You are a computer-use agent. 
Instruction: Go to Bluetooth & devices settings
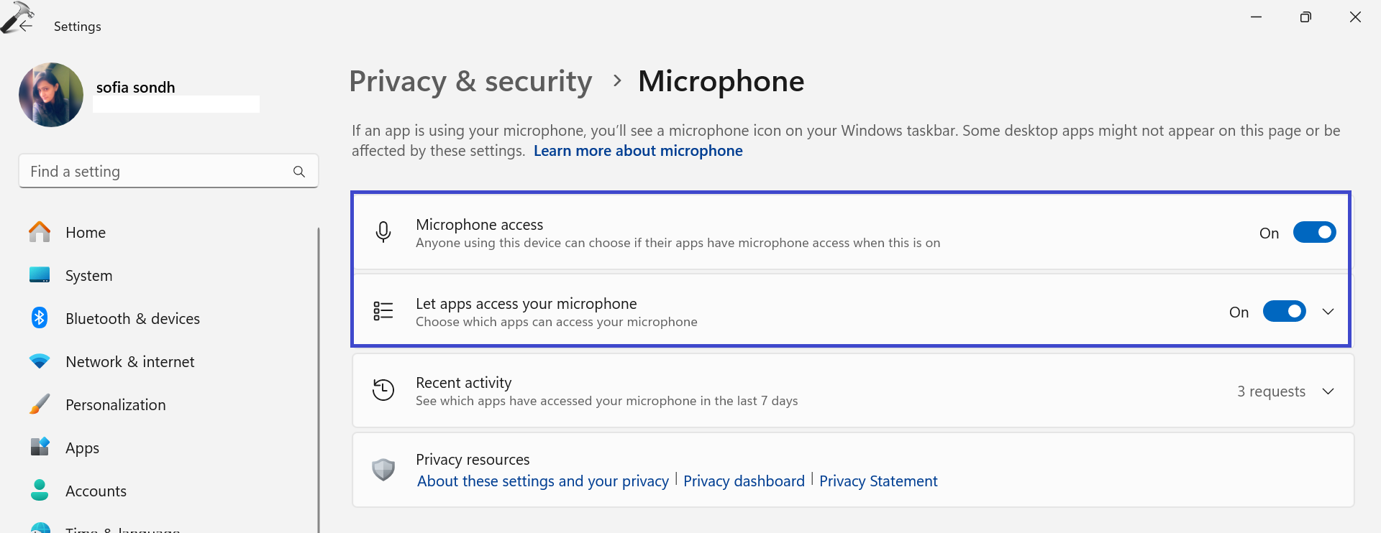click(132, 319)
